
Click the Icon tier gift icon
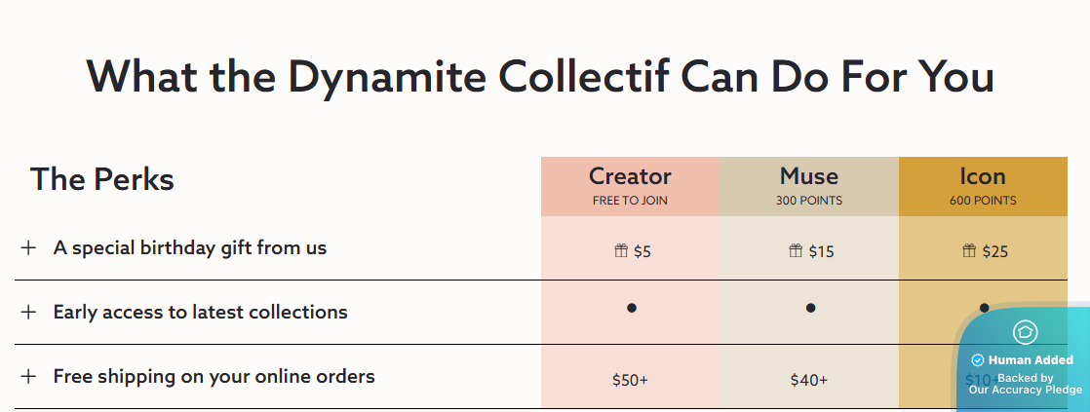coord(969,251)
